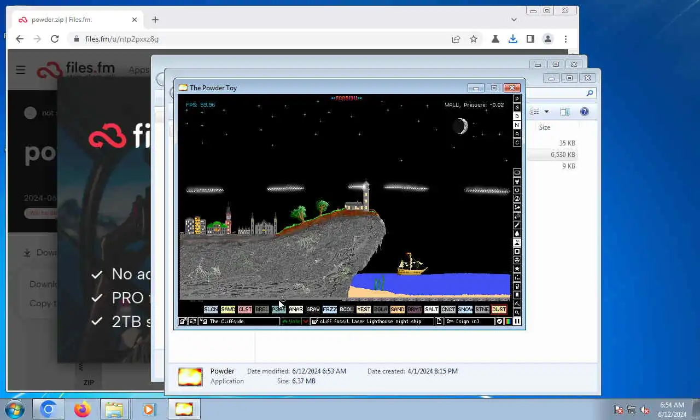Open the Gases menu section icon
700x420 pixels.
tap(517, 225)
